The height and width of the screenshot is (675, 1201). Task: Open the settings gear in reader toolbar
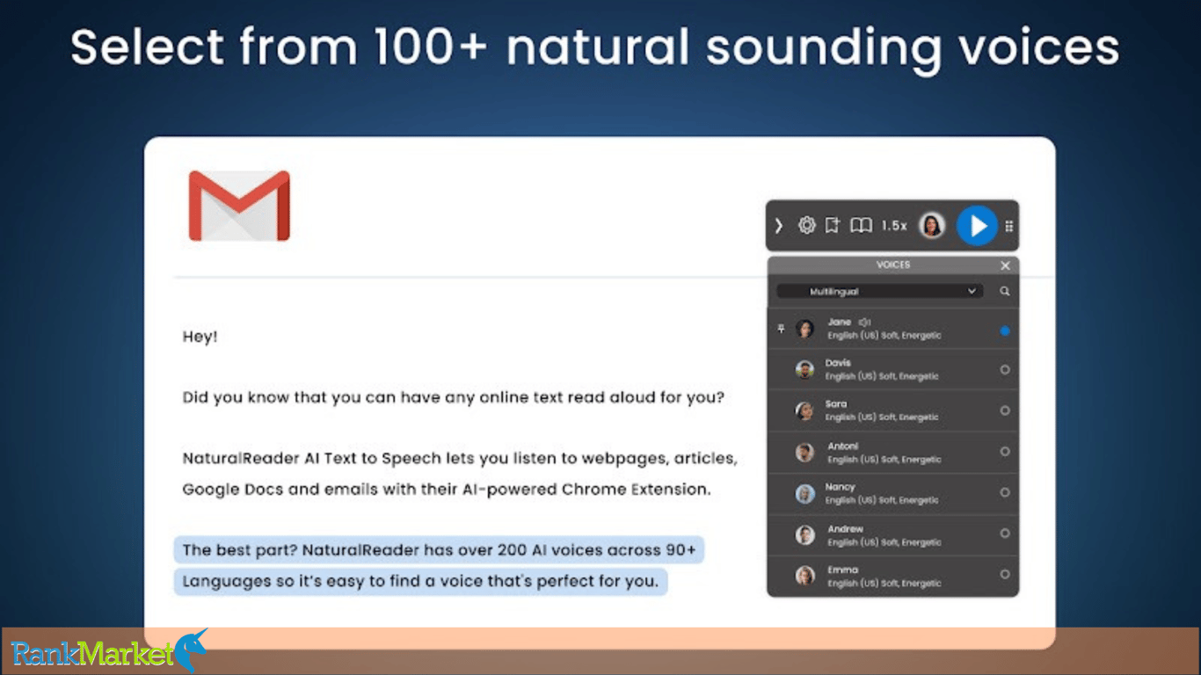pos(806,226)
